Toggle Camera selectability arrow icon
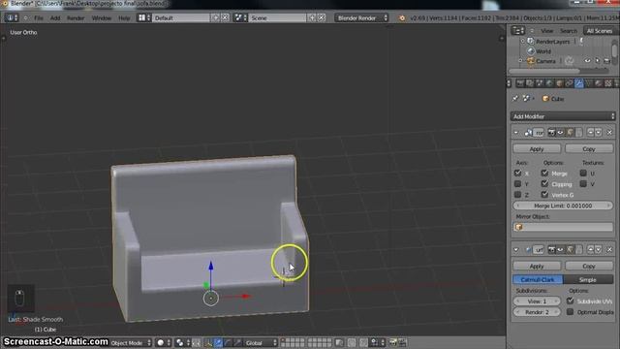 click(x=597, y=61)
